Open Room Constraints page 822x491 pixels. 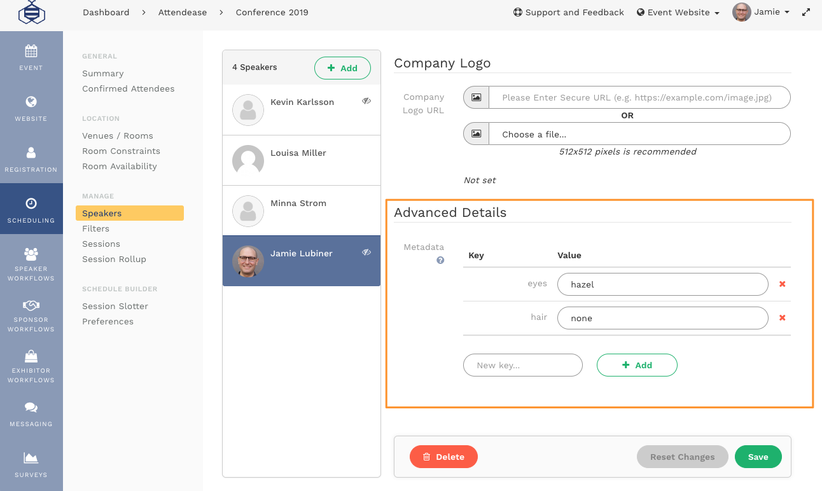122,151
